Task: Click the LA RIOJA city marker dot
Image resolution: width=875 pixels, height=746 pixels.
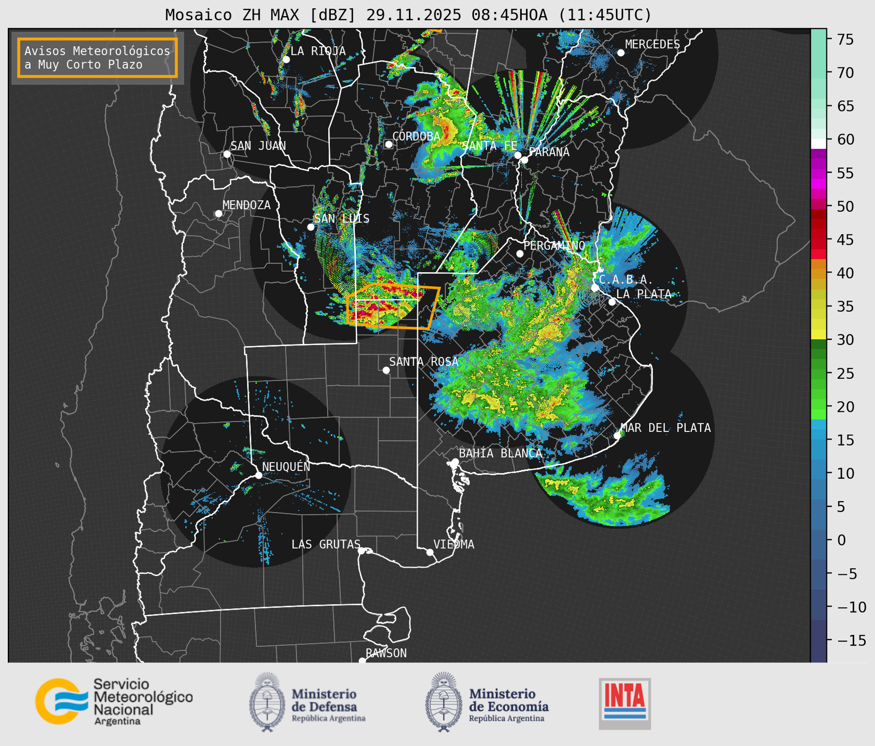Action: pyautogui.click(x=286, y=60)
